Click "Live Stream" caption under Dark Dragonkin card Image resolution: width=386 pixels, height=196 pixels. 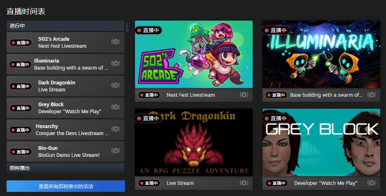(x=180, y=183)
